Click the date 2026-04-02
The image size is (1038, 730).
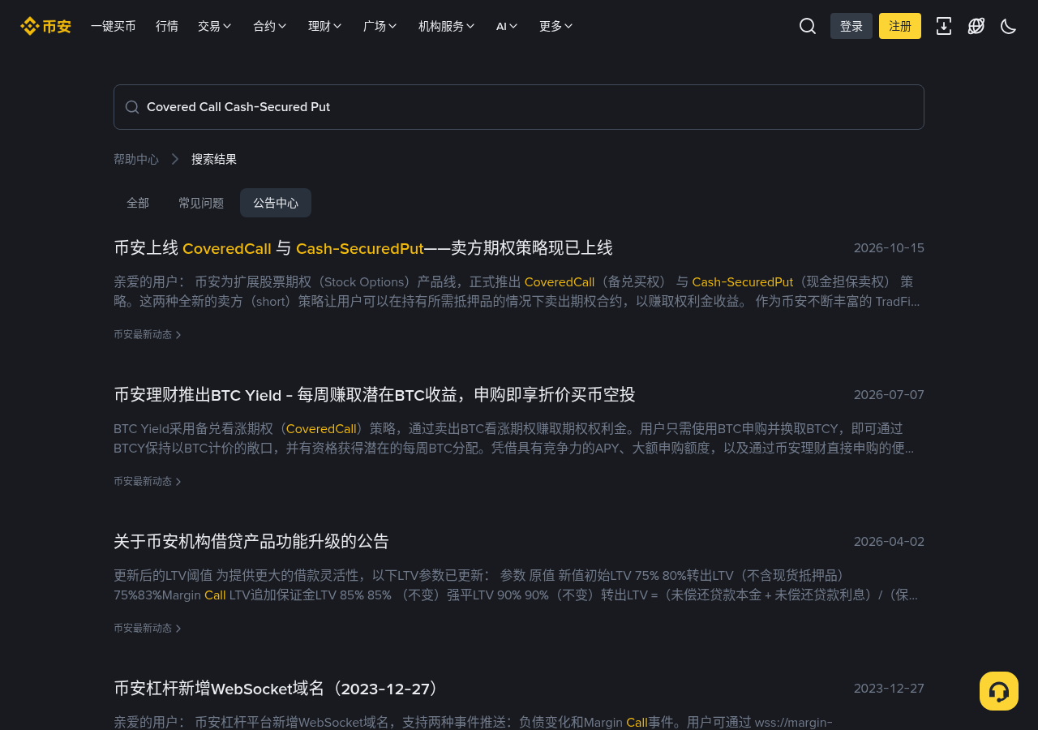(889, 542)
